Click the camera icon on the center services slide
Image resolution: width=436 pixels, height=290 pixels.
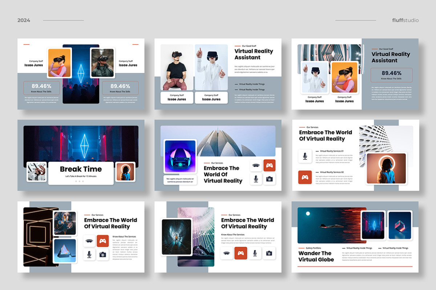pyautogui.click(x=270, y=179)
